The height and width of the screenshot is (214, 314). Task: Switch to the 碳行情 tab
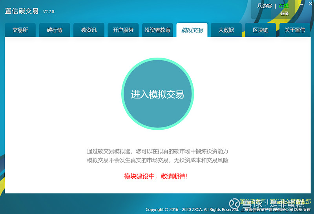pyautogui.click(x=55, y=30)
